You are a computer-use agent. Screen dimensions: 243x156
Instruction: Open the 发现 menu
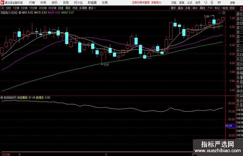point(66,3)
